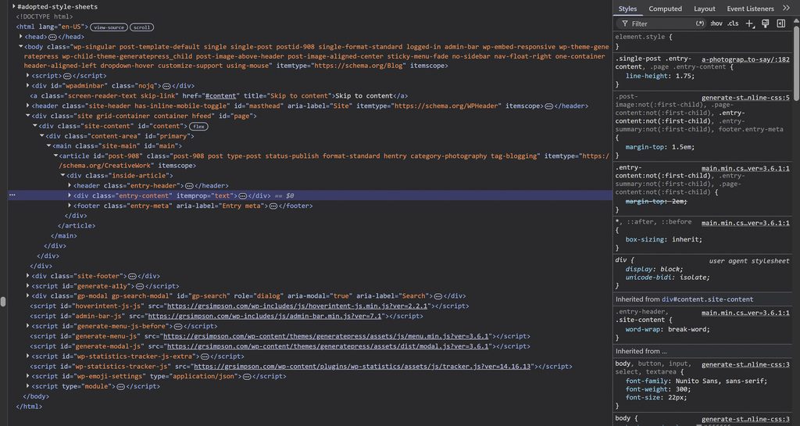Screen dimensions: 800x426
Task: Switch to the Computed tab
Action: pyautogui.click(x=666, y=9)
